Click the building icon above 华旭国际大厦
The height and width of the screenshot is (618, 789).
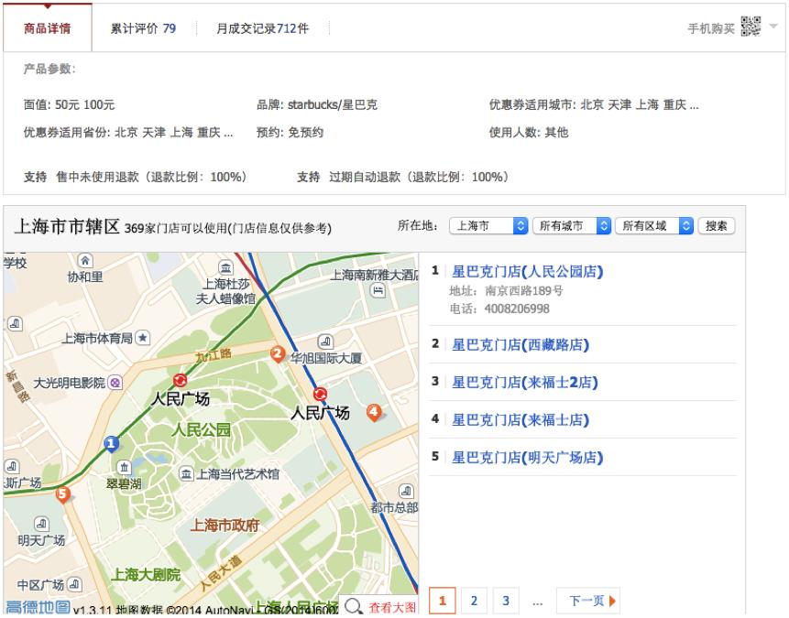click(x=325, y=342)
